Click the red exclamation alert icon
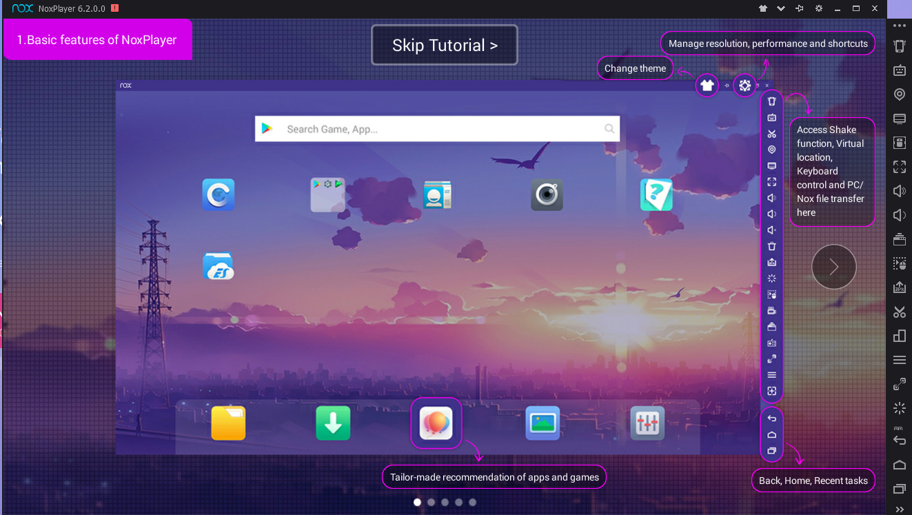Viewport: 912px width, 515px height. point(114,8)
